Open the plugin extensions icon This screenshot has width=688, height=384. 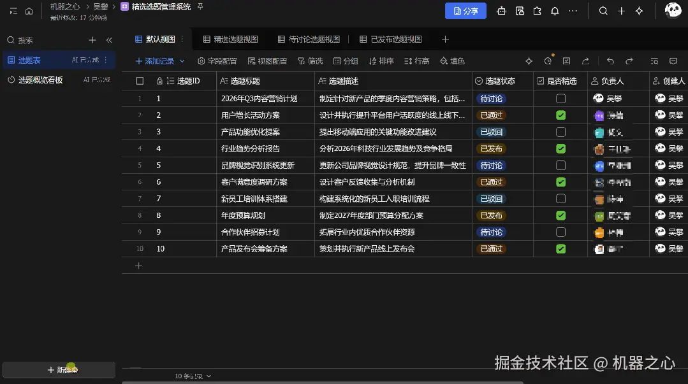(537, 11)
